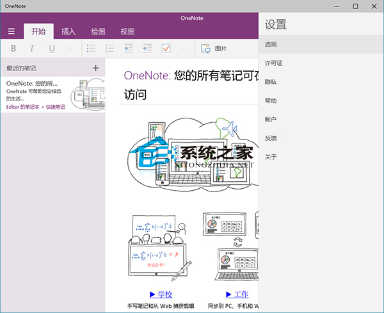Expand the to-do tag dropdown arrow
This screenshot has width=384, height=313.
184,49
